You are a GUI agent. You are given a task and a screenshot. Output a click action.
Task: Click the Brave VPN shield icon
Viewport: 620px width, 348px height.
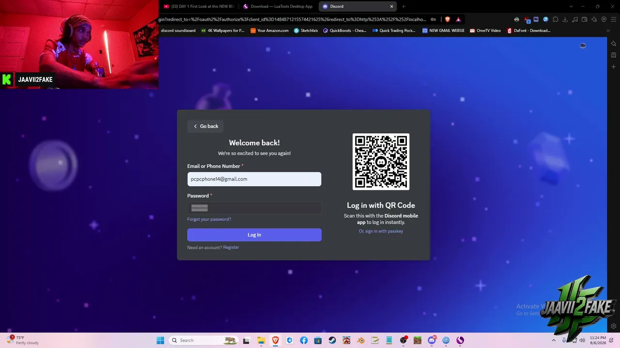pyautogui.click(x=604, y=19)
